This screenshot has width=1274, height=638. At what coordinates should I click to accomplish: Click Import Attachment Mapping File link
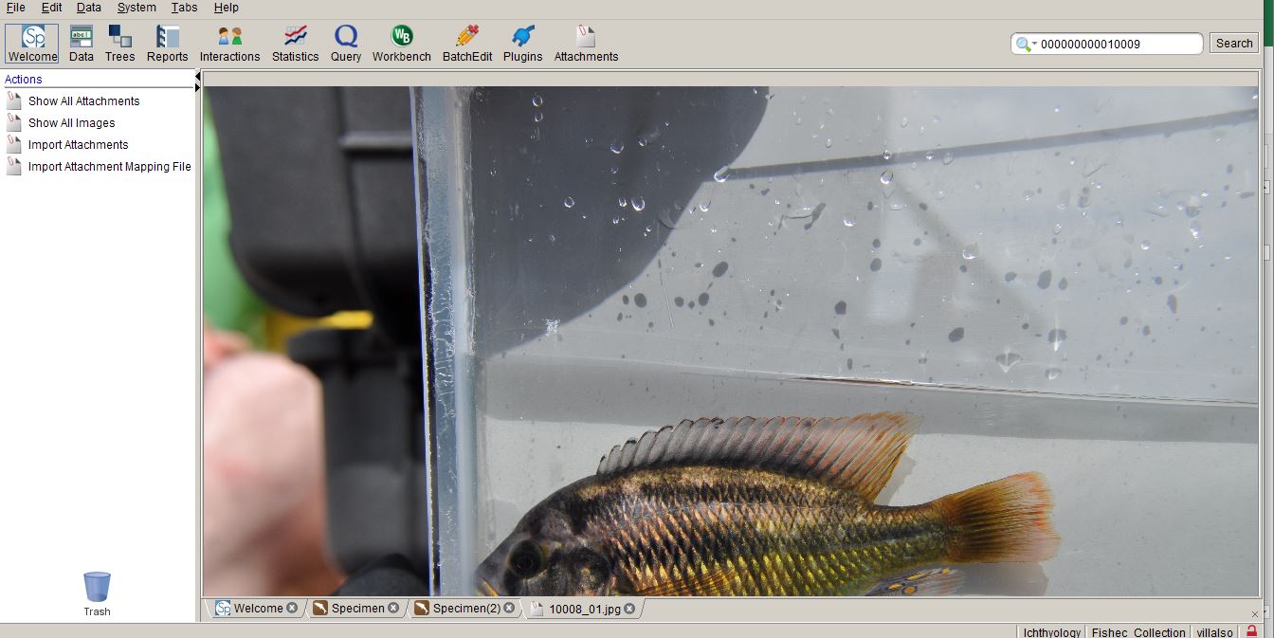110,166
